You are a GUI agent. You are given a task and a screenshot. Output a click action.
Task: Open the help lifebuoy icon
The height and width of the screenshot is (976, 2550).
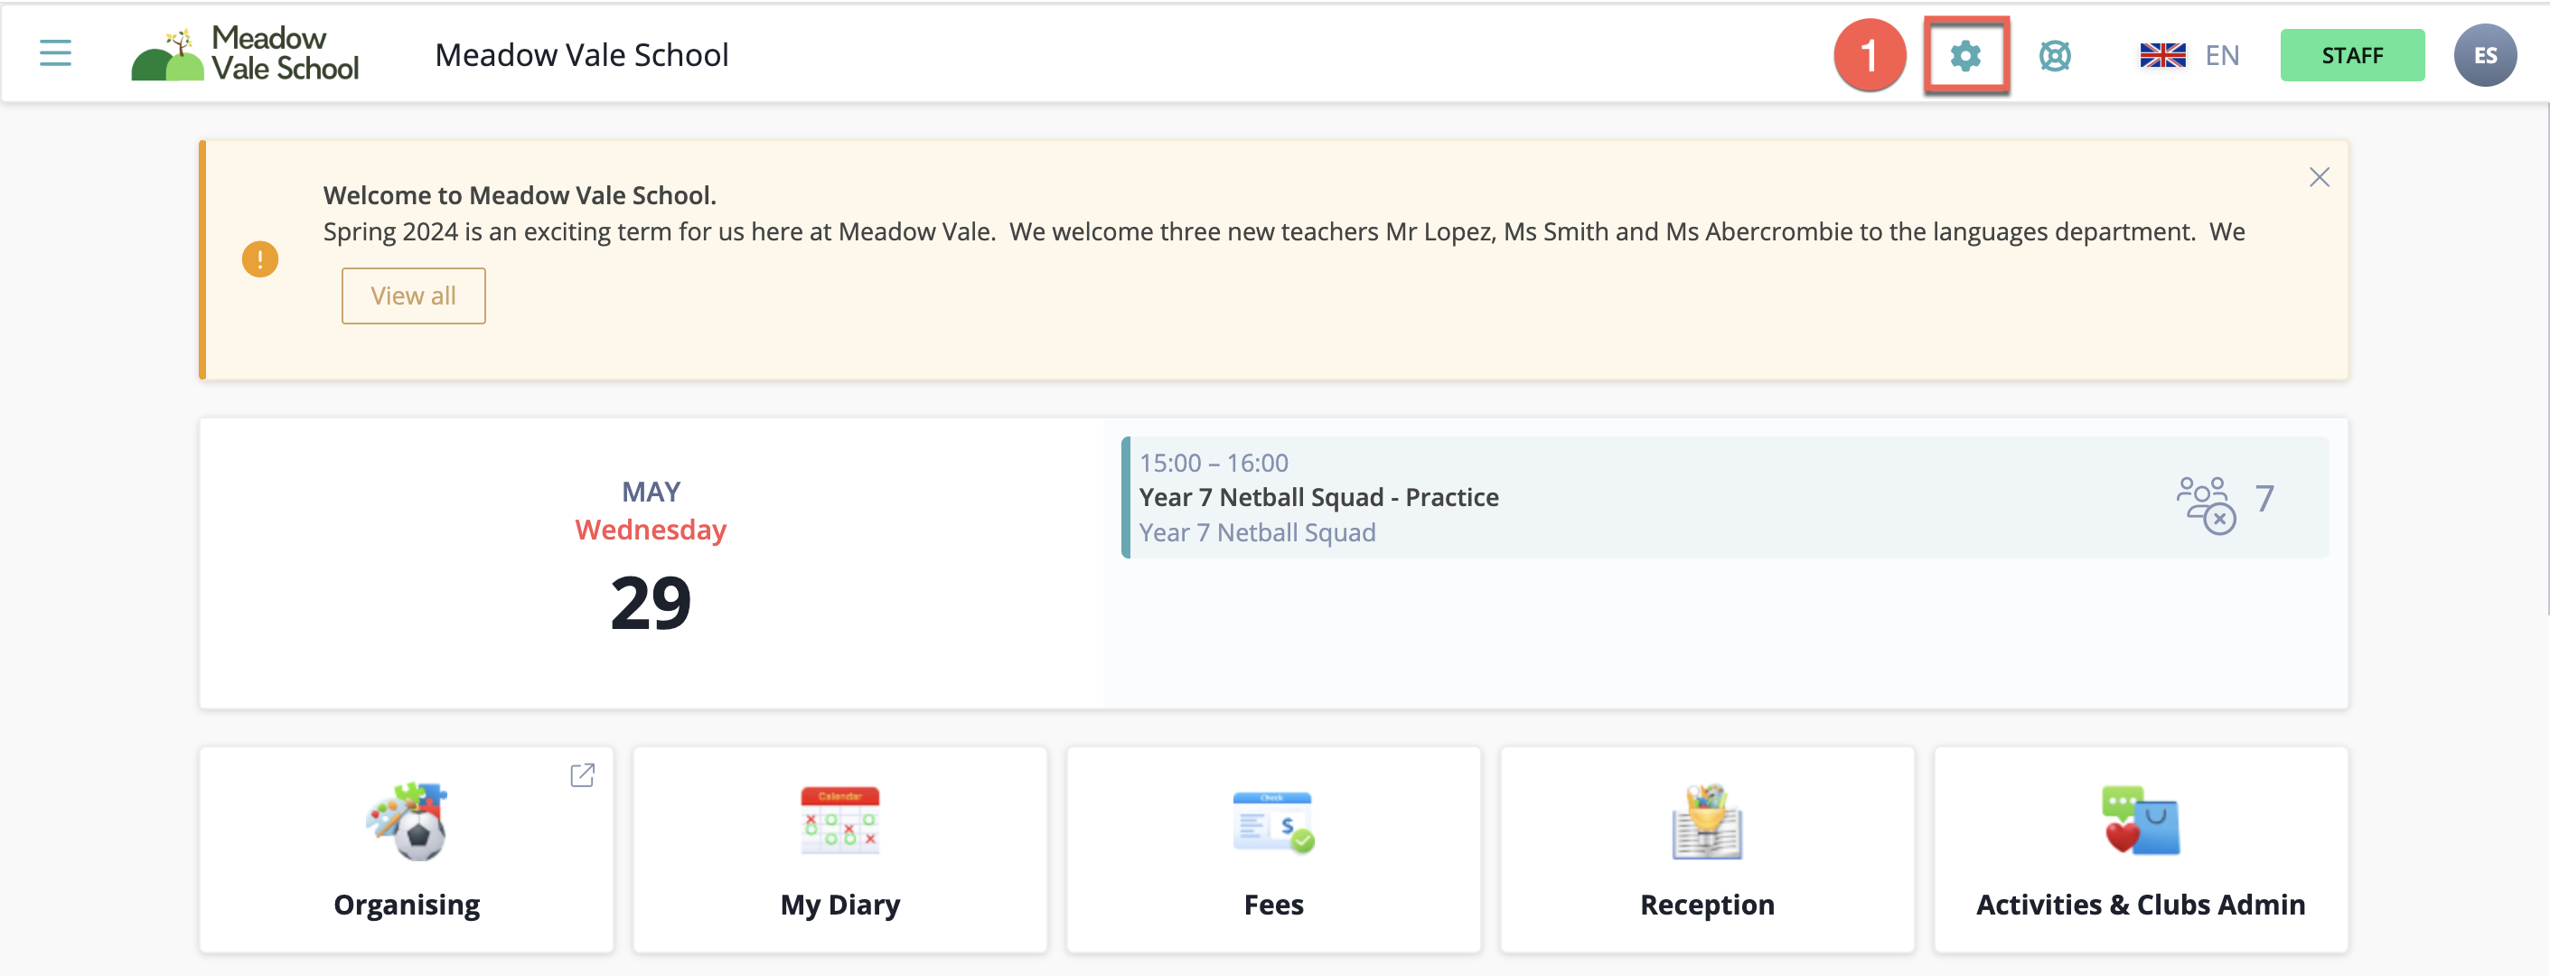click(2055, 55)
